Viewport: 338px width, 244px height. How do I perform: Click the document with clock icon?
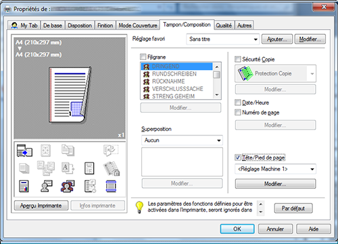[x=90, y=186]
